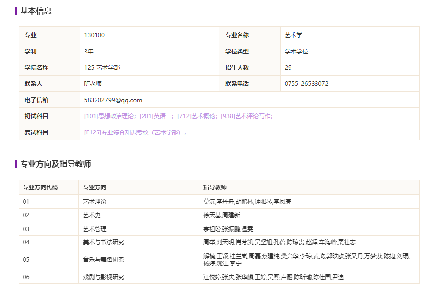Open the [F125]专业综合知识考核 retest subject link
Viewport: 436px width, 290px height.
point(133,132)
